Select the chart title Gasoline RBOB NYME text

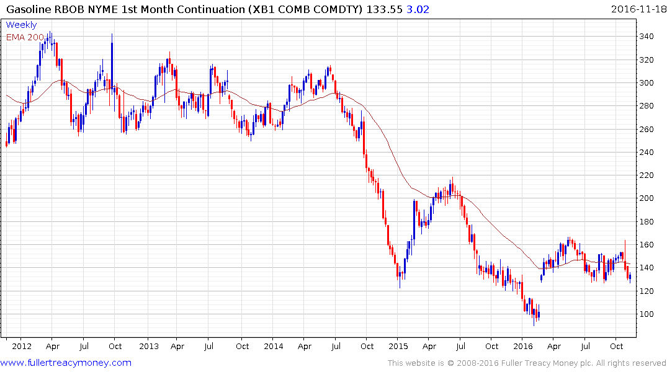click(63, 9)
